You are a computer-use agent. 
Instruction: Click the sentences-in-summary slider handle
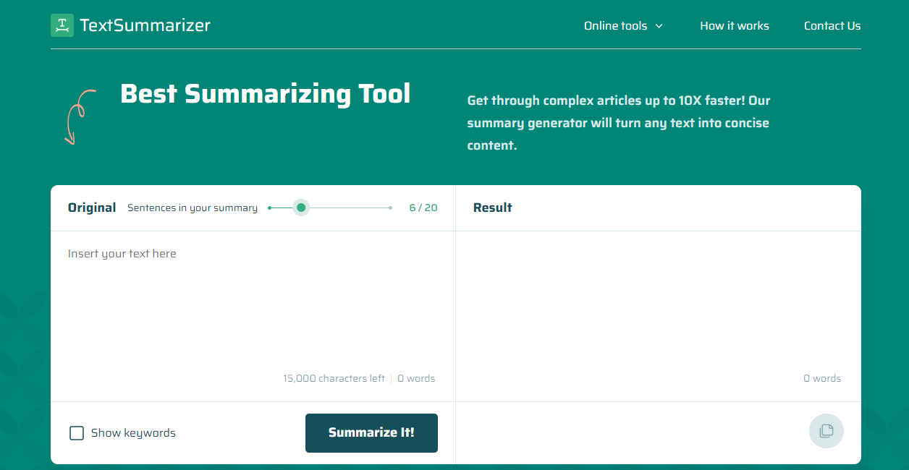pos(301,208)
